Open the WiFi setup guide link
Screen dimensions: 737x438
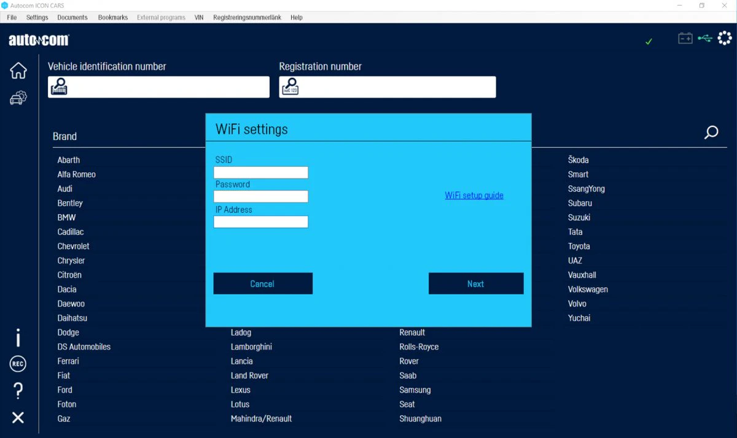pos(474,195)
